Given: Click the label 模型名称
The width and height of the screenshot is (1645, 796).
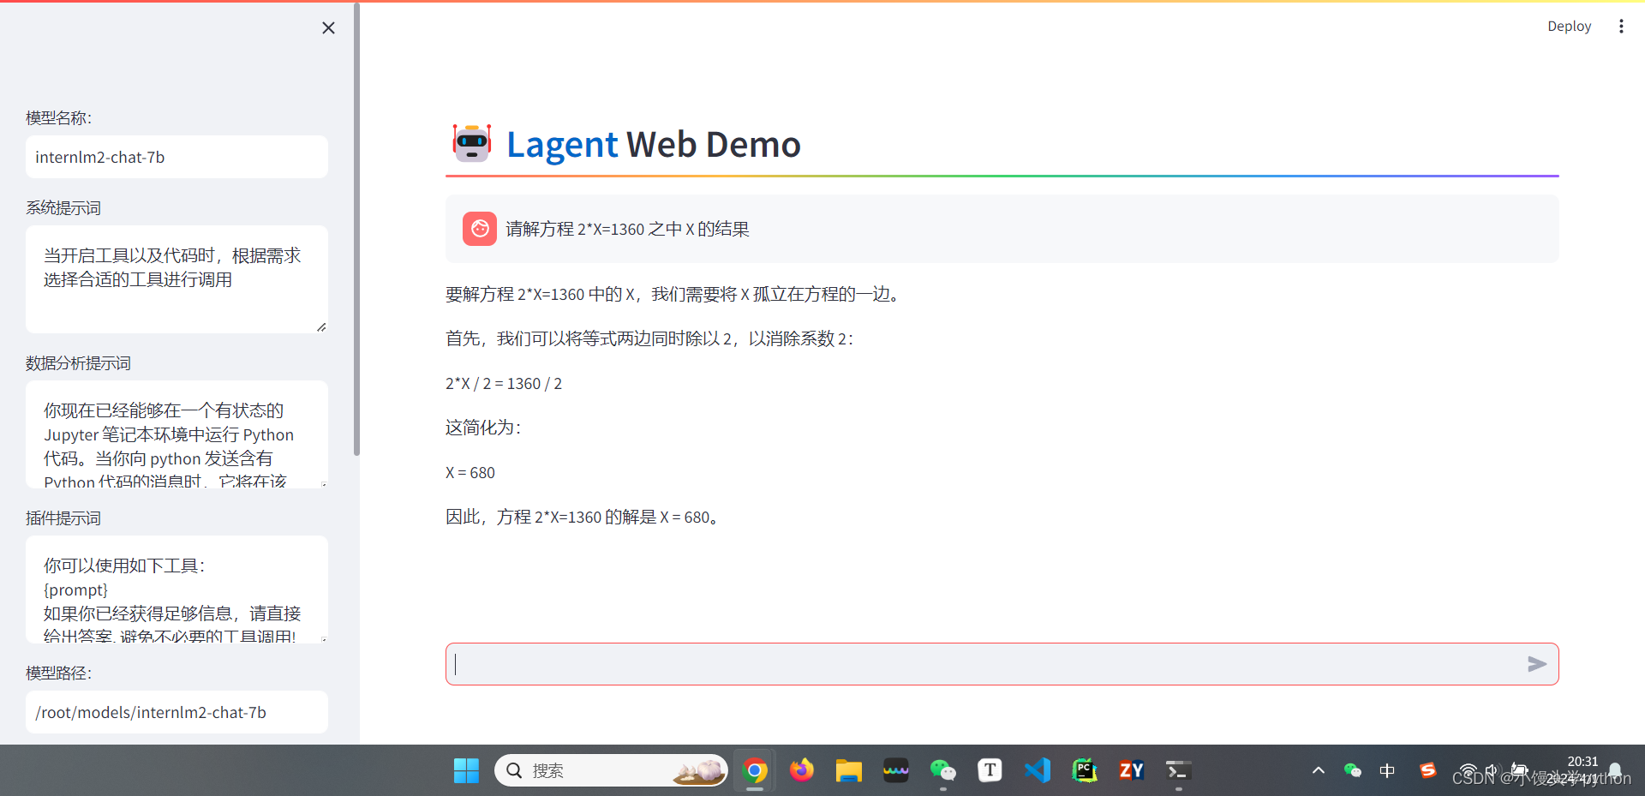Looking at the screenshot, I should tap(58, 117).
